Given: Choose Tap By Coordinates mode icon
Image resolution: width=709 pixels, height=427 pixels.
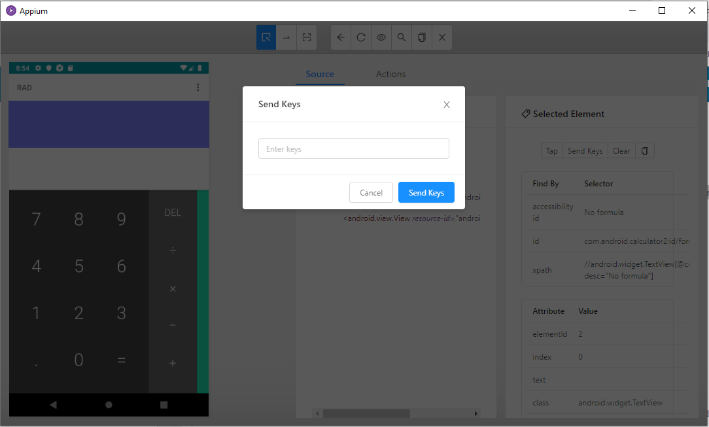Looking at the screenshot, I should (306, 38).
